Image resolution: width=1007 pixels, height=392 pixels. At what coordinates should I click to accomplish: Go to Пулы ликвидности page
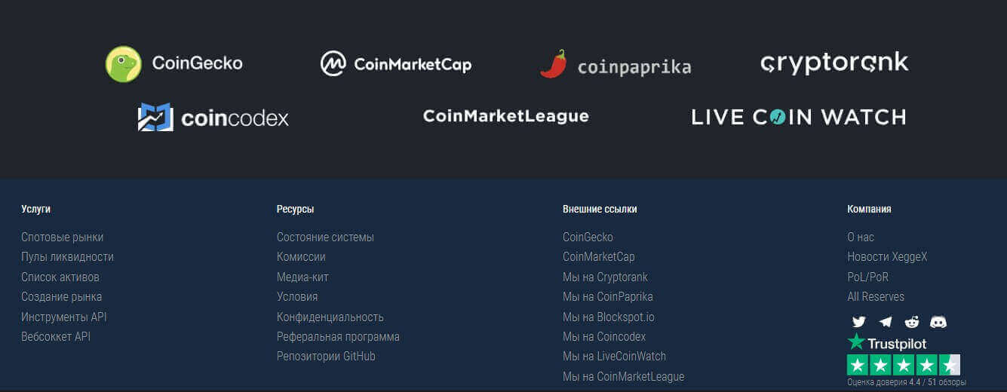67,256
